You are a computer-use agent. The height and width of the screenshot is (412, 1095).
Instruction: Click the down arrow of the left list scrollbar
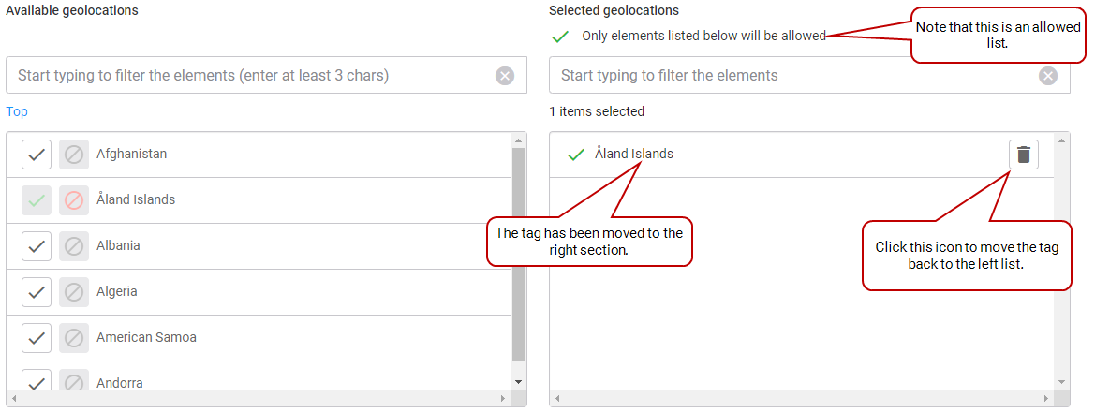tap(518, 382)
